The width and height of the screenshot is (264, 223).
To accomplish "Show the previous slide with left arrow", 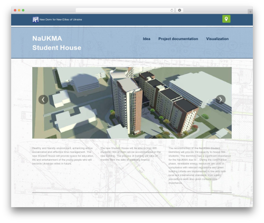I will tap(43, 100).
